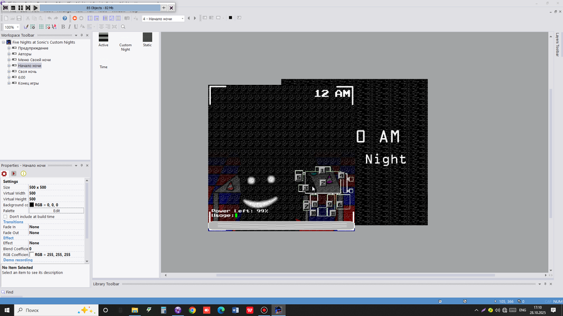Open Windows Start menu
Screen dimensions: 563x316
(x=7, y=310)
